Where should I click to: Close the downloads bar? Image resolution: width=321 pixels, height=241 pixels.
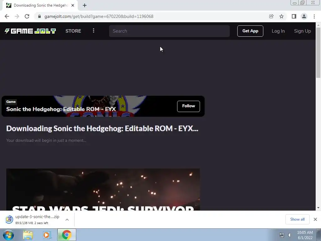click(x=315, y=219)
